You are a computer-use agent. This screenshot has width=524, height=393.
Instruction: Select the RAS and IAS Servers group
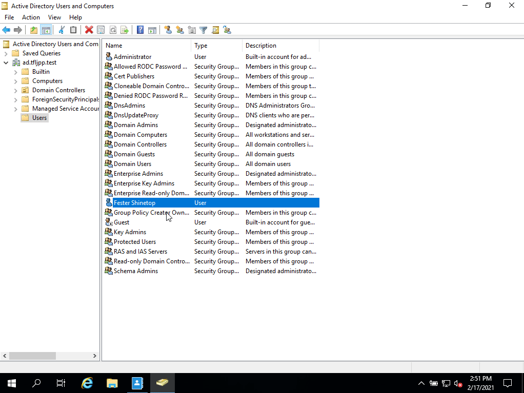[140, 252]
